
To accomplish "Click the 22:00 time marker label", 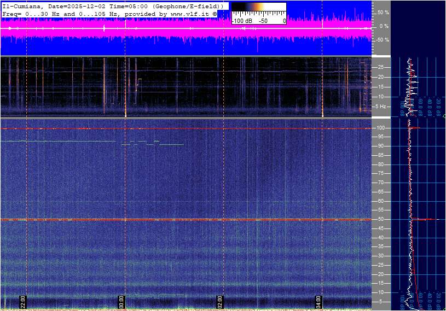I will (x=23, y=302).
